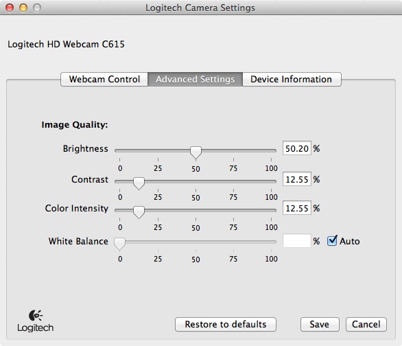Click the gray zoom window button
The image size is (402, 346).
[37, 8]
